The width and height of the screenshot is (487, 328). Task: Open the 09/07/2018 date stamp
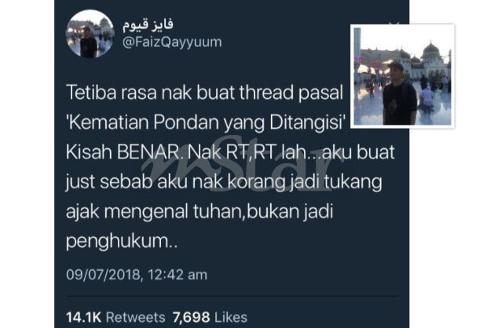point(103,275)
